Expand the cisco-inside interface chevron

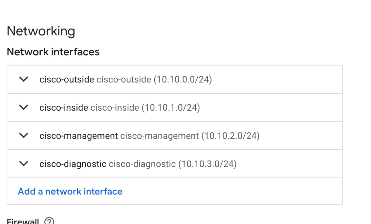click(24, 107)
